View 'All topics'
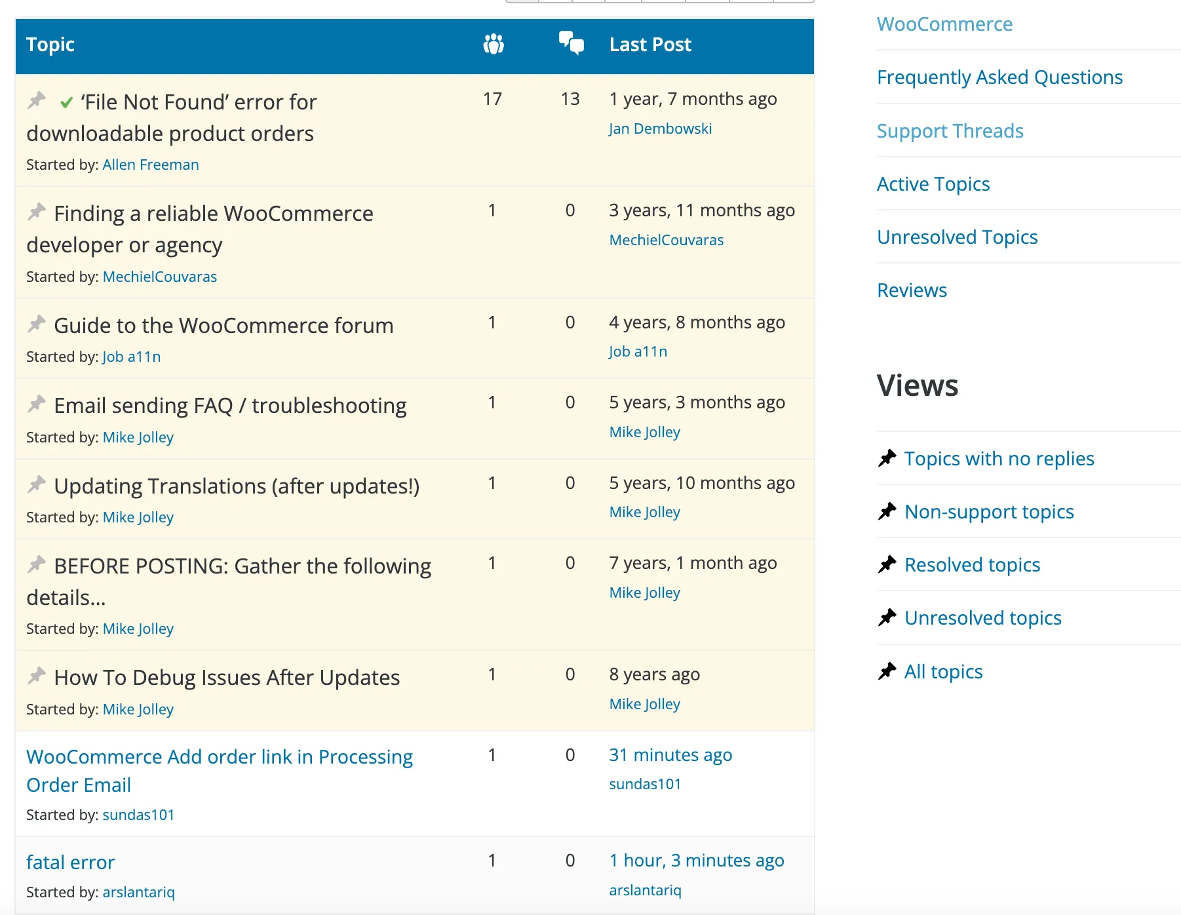 pyautogui.click(x=943, y=672)
